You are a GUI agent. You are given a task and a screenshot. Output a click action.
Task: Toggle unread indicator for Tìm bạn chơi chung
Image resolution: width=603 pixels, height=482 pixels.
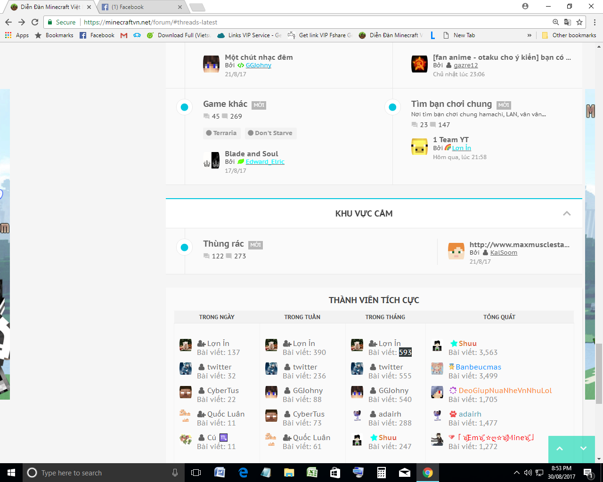click(392, 107)
